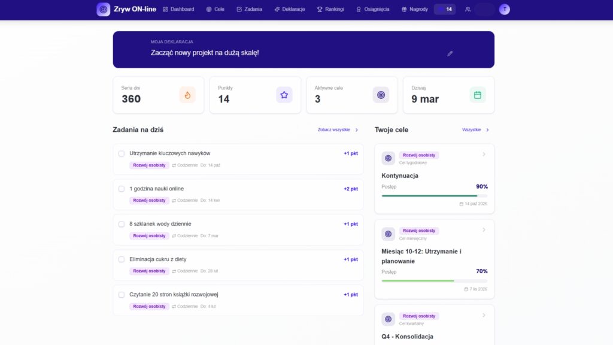Screen dimensions: 613x345
Task: Check off Utrzymanie kluczowych nawyków task
Action: (122, 153)
